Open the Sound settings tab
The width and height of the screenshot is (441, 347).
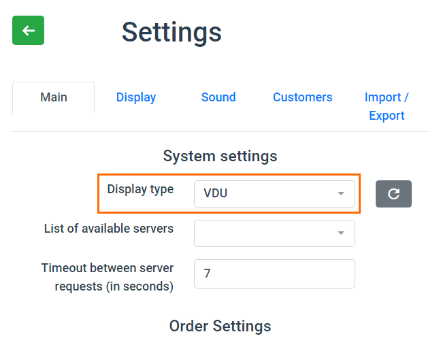(218, 97)
